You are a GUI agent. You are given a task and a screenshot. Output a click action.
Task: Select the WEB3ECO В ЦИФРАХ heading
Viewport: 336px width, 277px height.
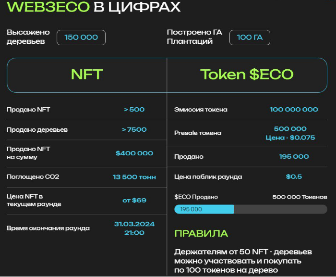coord(95,7)
